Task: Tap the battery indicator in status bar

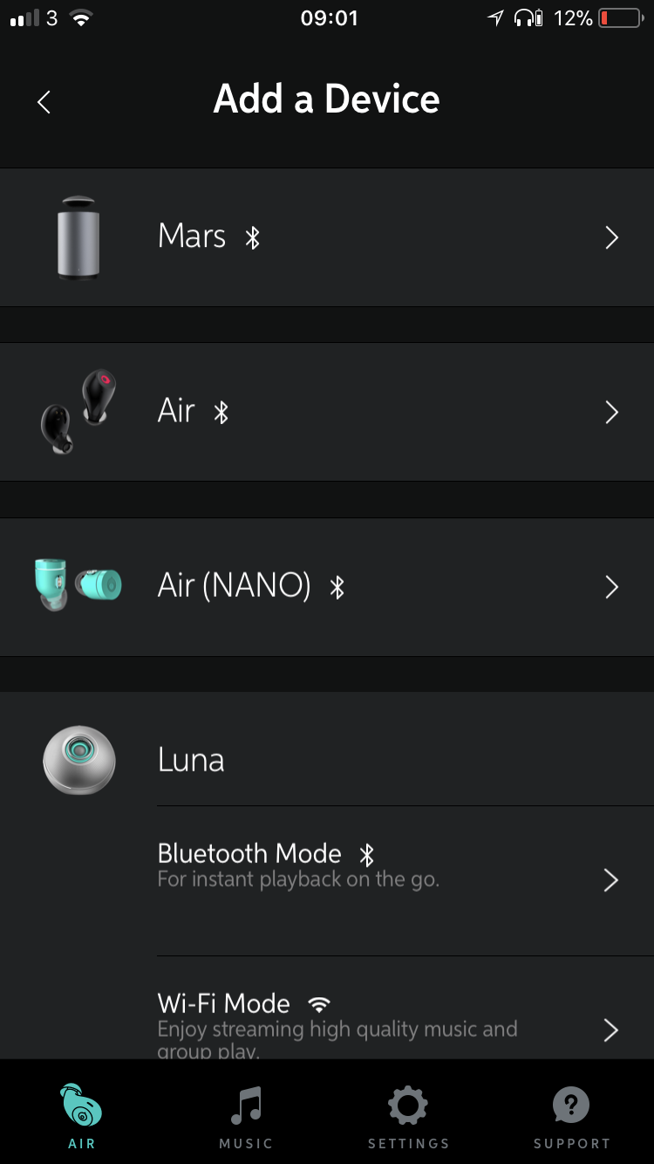Action: click(x=620, y=17)
